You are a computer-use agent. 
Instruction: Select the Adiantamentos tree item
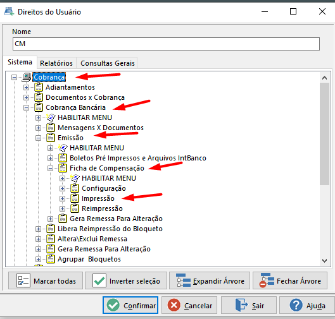70,87
